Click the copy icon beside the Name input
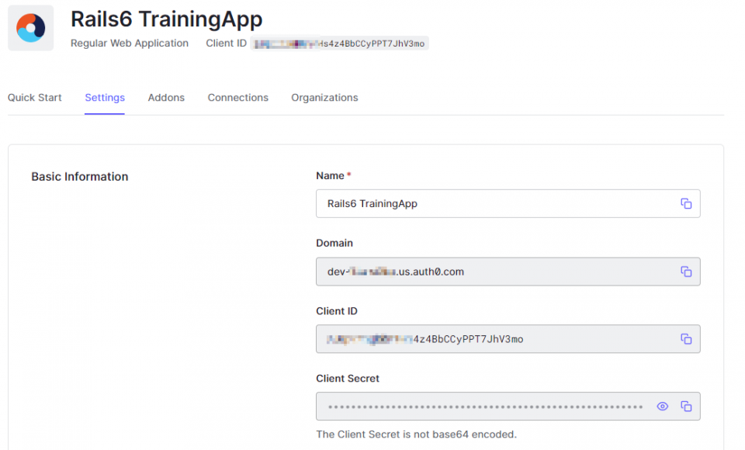 (685, 202)
